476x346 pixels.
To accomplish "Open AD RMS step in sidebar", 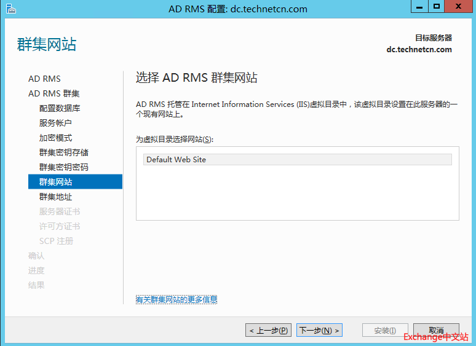I will pos(44,79).
